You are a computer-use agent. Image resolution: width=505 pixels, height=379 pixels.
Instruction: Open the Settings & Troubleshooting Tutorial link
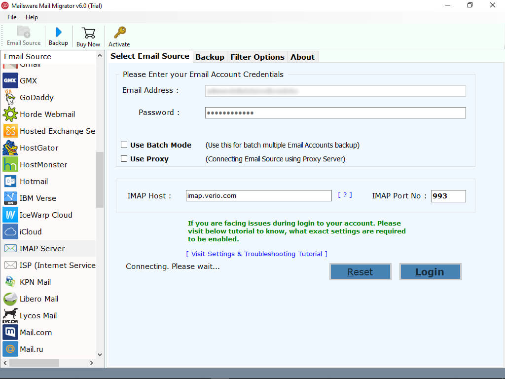coord(256,254)
